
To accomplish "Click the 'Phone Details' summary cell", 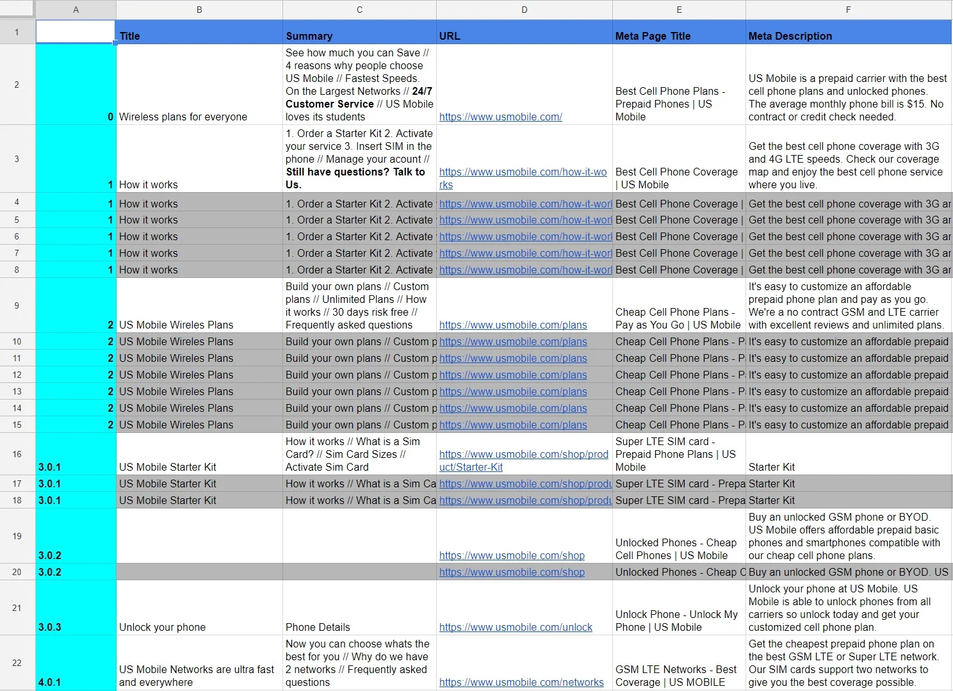I will click(x=359, y=608).
